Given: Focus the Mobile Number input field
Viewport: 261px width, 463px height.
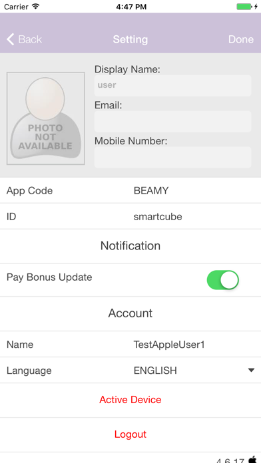Looking at the screenshot, I should click(x=173, y=158).
